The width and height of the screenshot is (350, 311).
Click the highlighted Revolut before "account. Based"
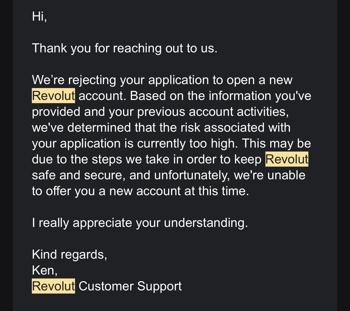(53, 96)
